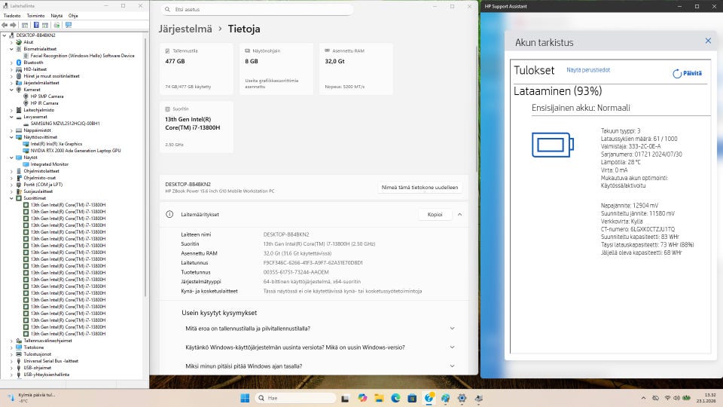Click the volume icon in system tray
Screen dimensions: 723x407
[676, 398]
